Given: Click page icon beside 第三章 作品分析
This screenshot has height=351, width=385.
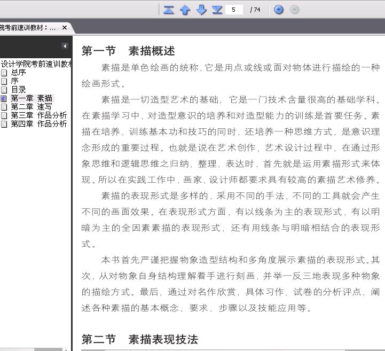Looking at the screenshot, I should [x=4, y=115].
